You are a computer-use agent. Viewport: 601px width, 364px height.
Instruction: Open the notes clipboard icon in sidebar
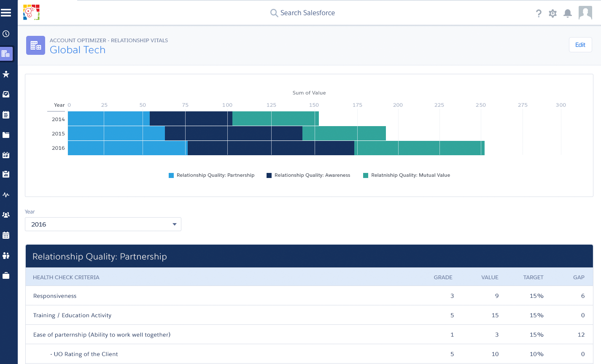[6, 114]
